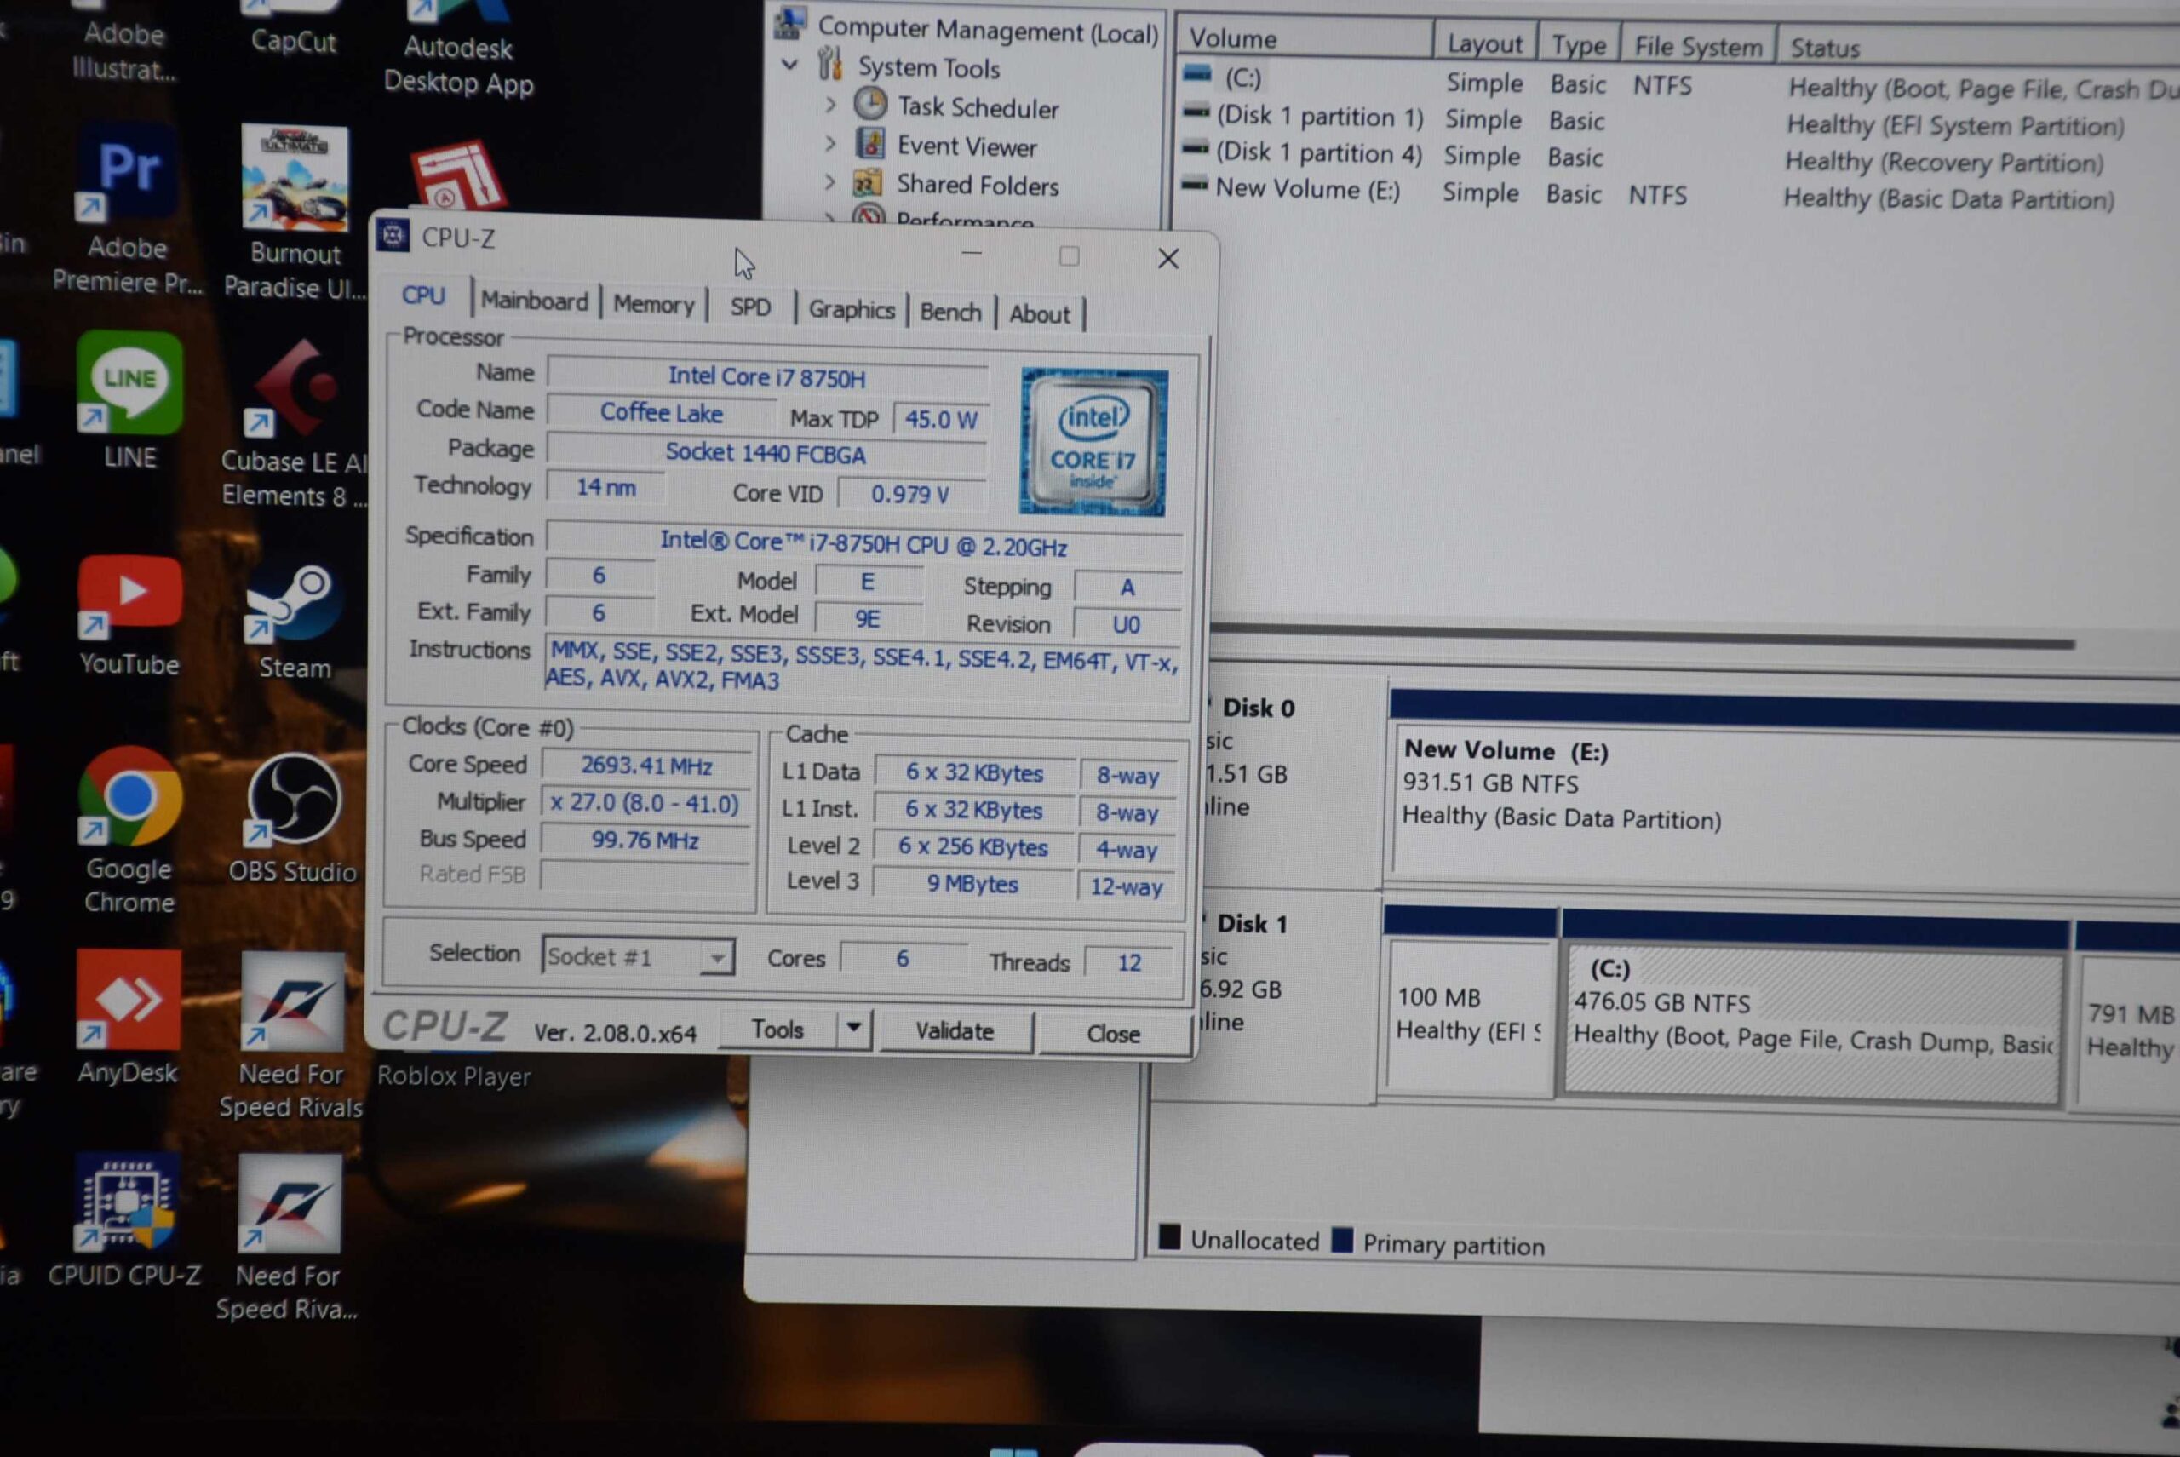Open CPUID CPU-Z desktop shortcut
This screenshot has width=2180, height=1457.
tap(126, 1204)
